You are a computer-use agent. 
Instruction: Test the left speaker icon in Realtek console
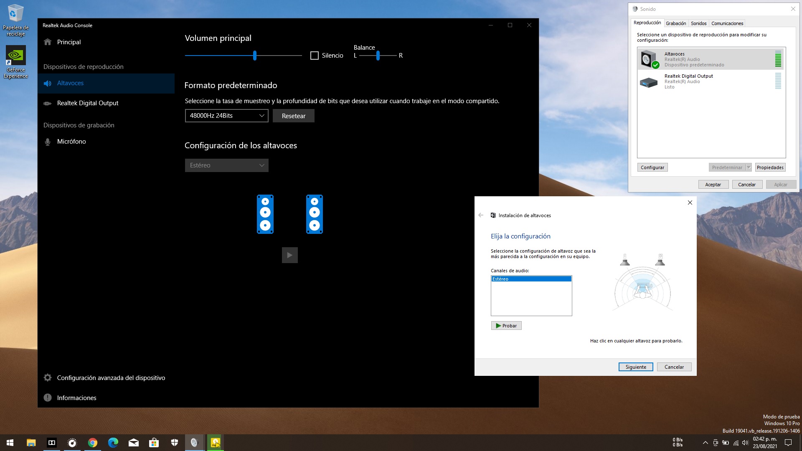(265, 214)
